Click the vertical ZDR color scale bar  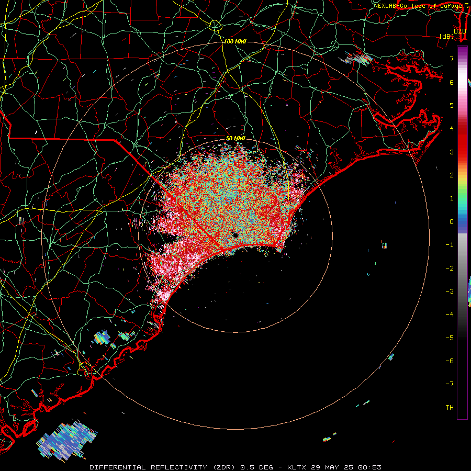click(462, 232)
